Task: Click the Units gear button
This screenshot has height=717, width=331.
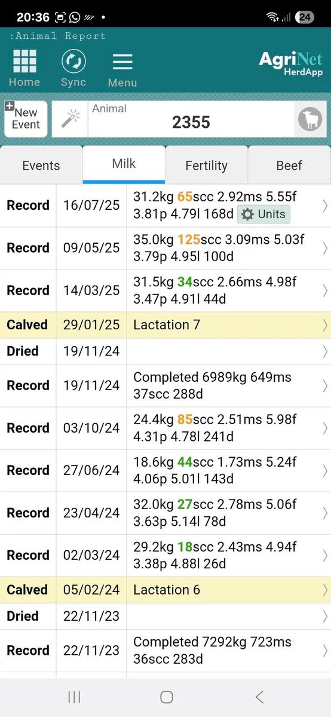Action: 263,214
